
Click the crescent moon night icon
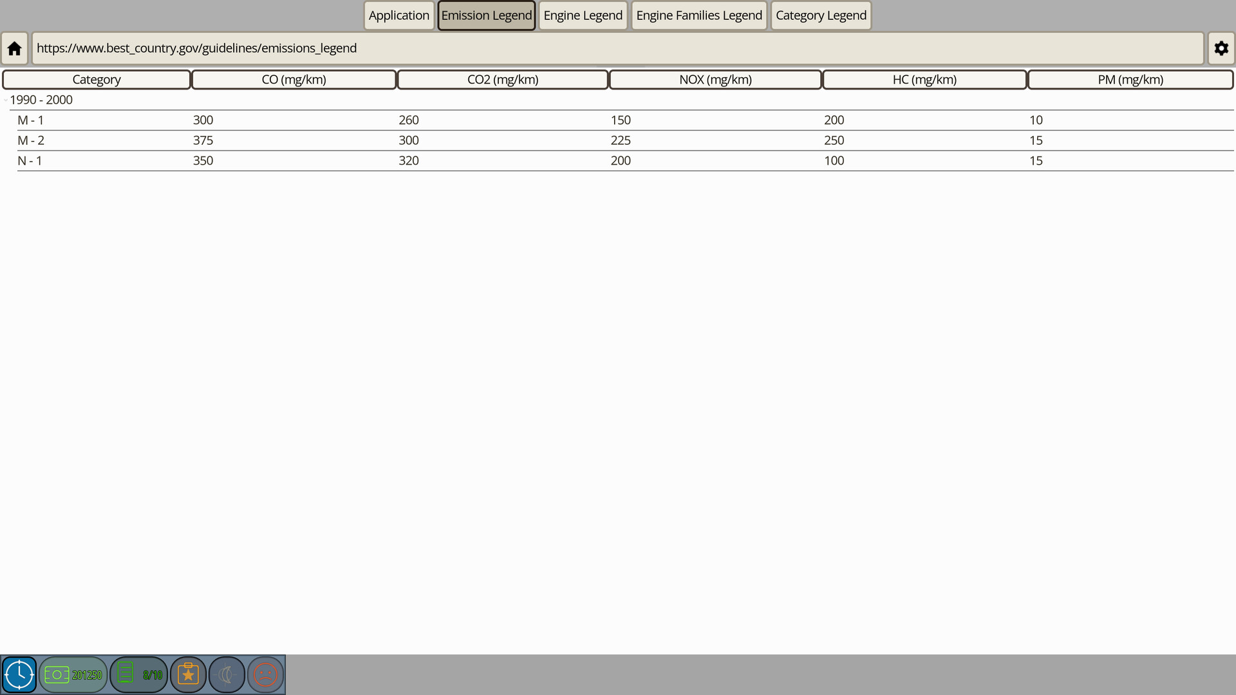point(227,674)
